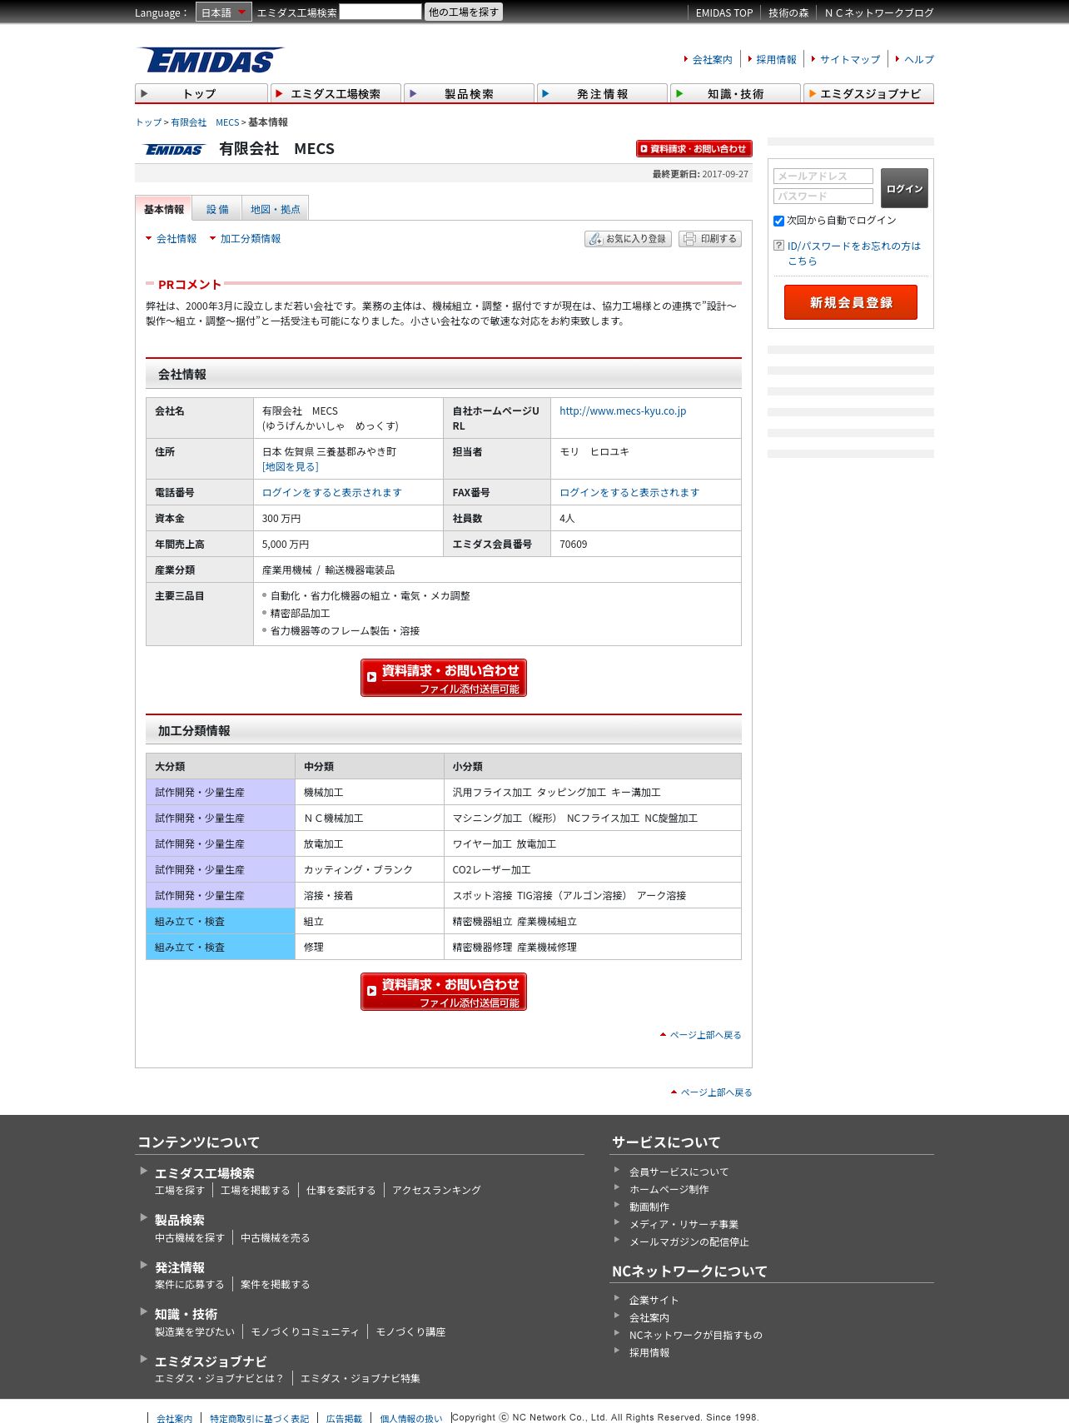Viewport: 1069px width, 1423px height.
Task: Click the 他の工場を探す button
Action: pyautogui.click(x=464, y=12)
